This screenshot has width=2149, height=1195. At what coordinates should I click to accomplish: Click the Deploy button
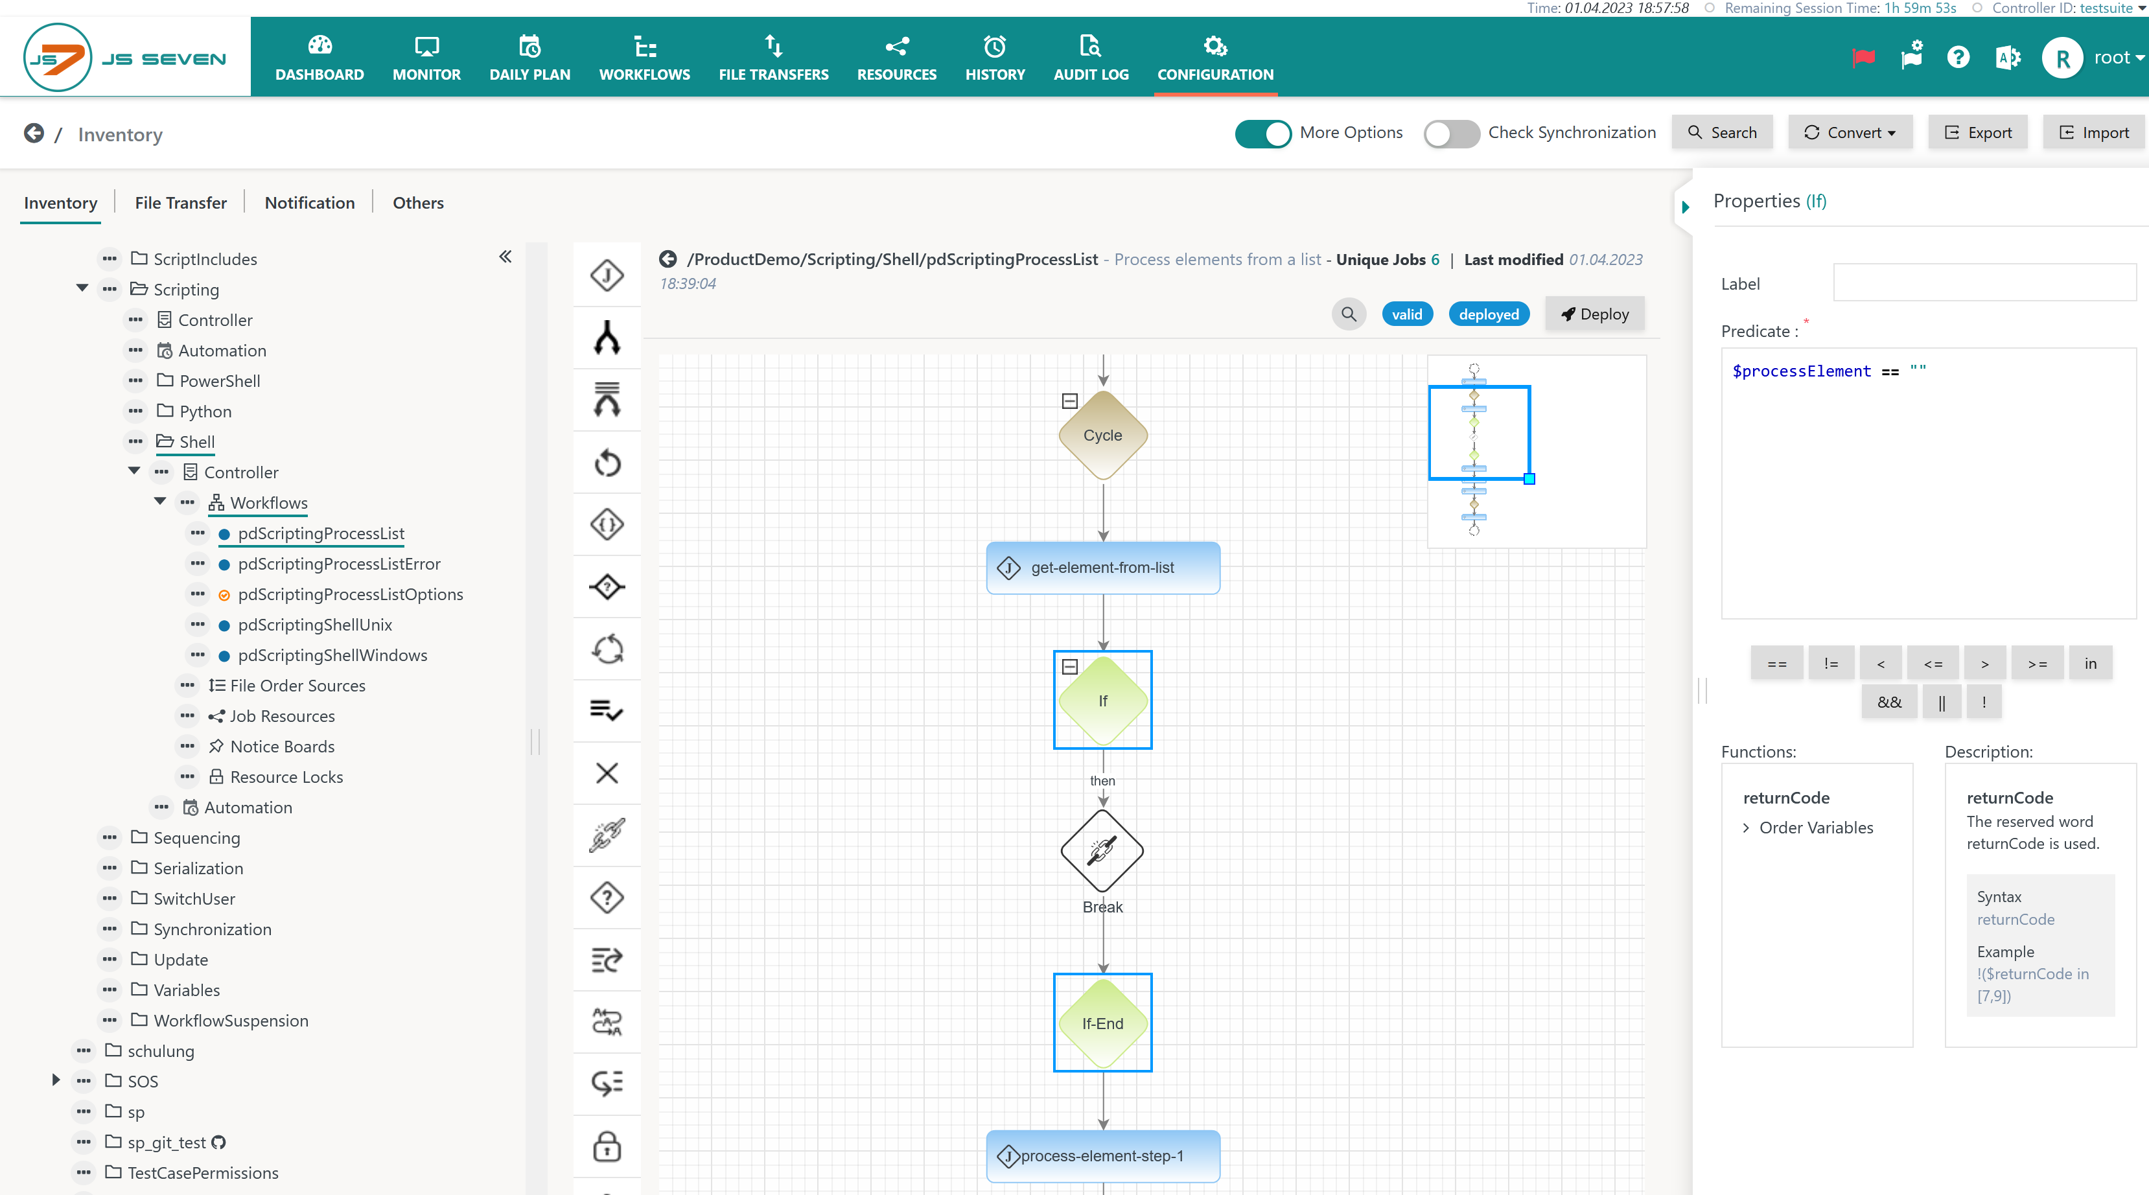[x=1594, y=314]
